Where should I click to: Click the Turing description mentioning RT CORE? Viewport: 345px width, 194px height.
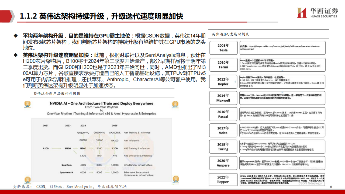click(282, 147)
